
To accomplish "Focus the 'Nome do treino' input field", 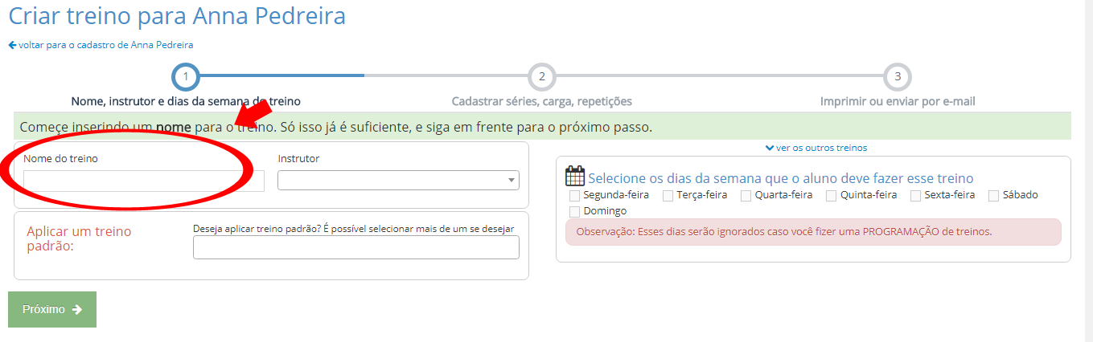I will (143, 181).
